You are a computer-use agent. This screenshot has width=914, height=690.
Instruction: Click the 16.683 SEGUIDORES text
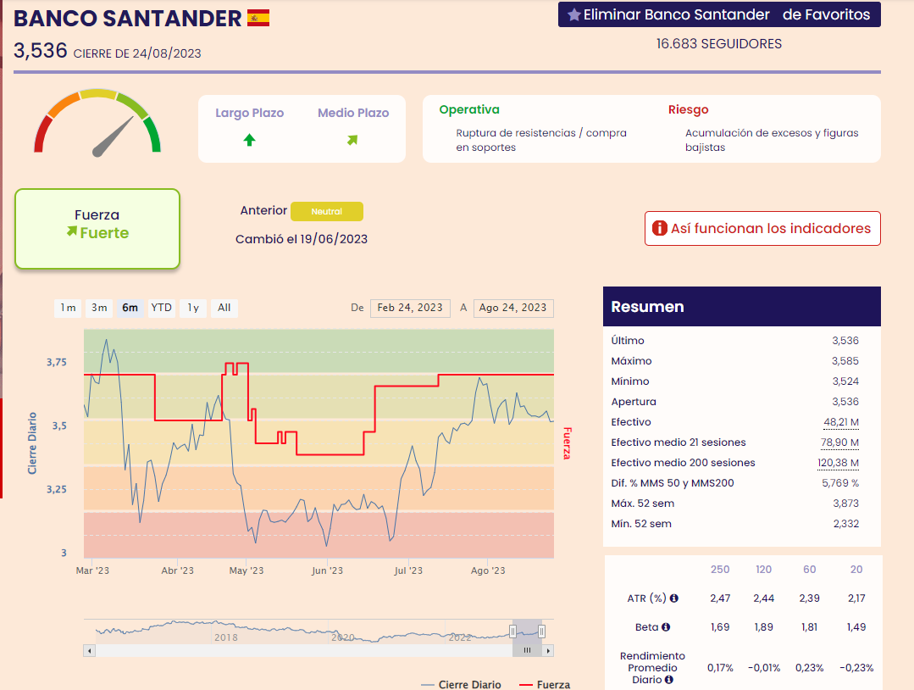pyautogui.click(x=718, y=44)
